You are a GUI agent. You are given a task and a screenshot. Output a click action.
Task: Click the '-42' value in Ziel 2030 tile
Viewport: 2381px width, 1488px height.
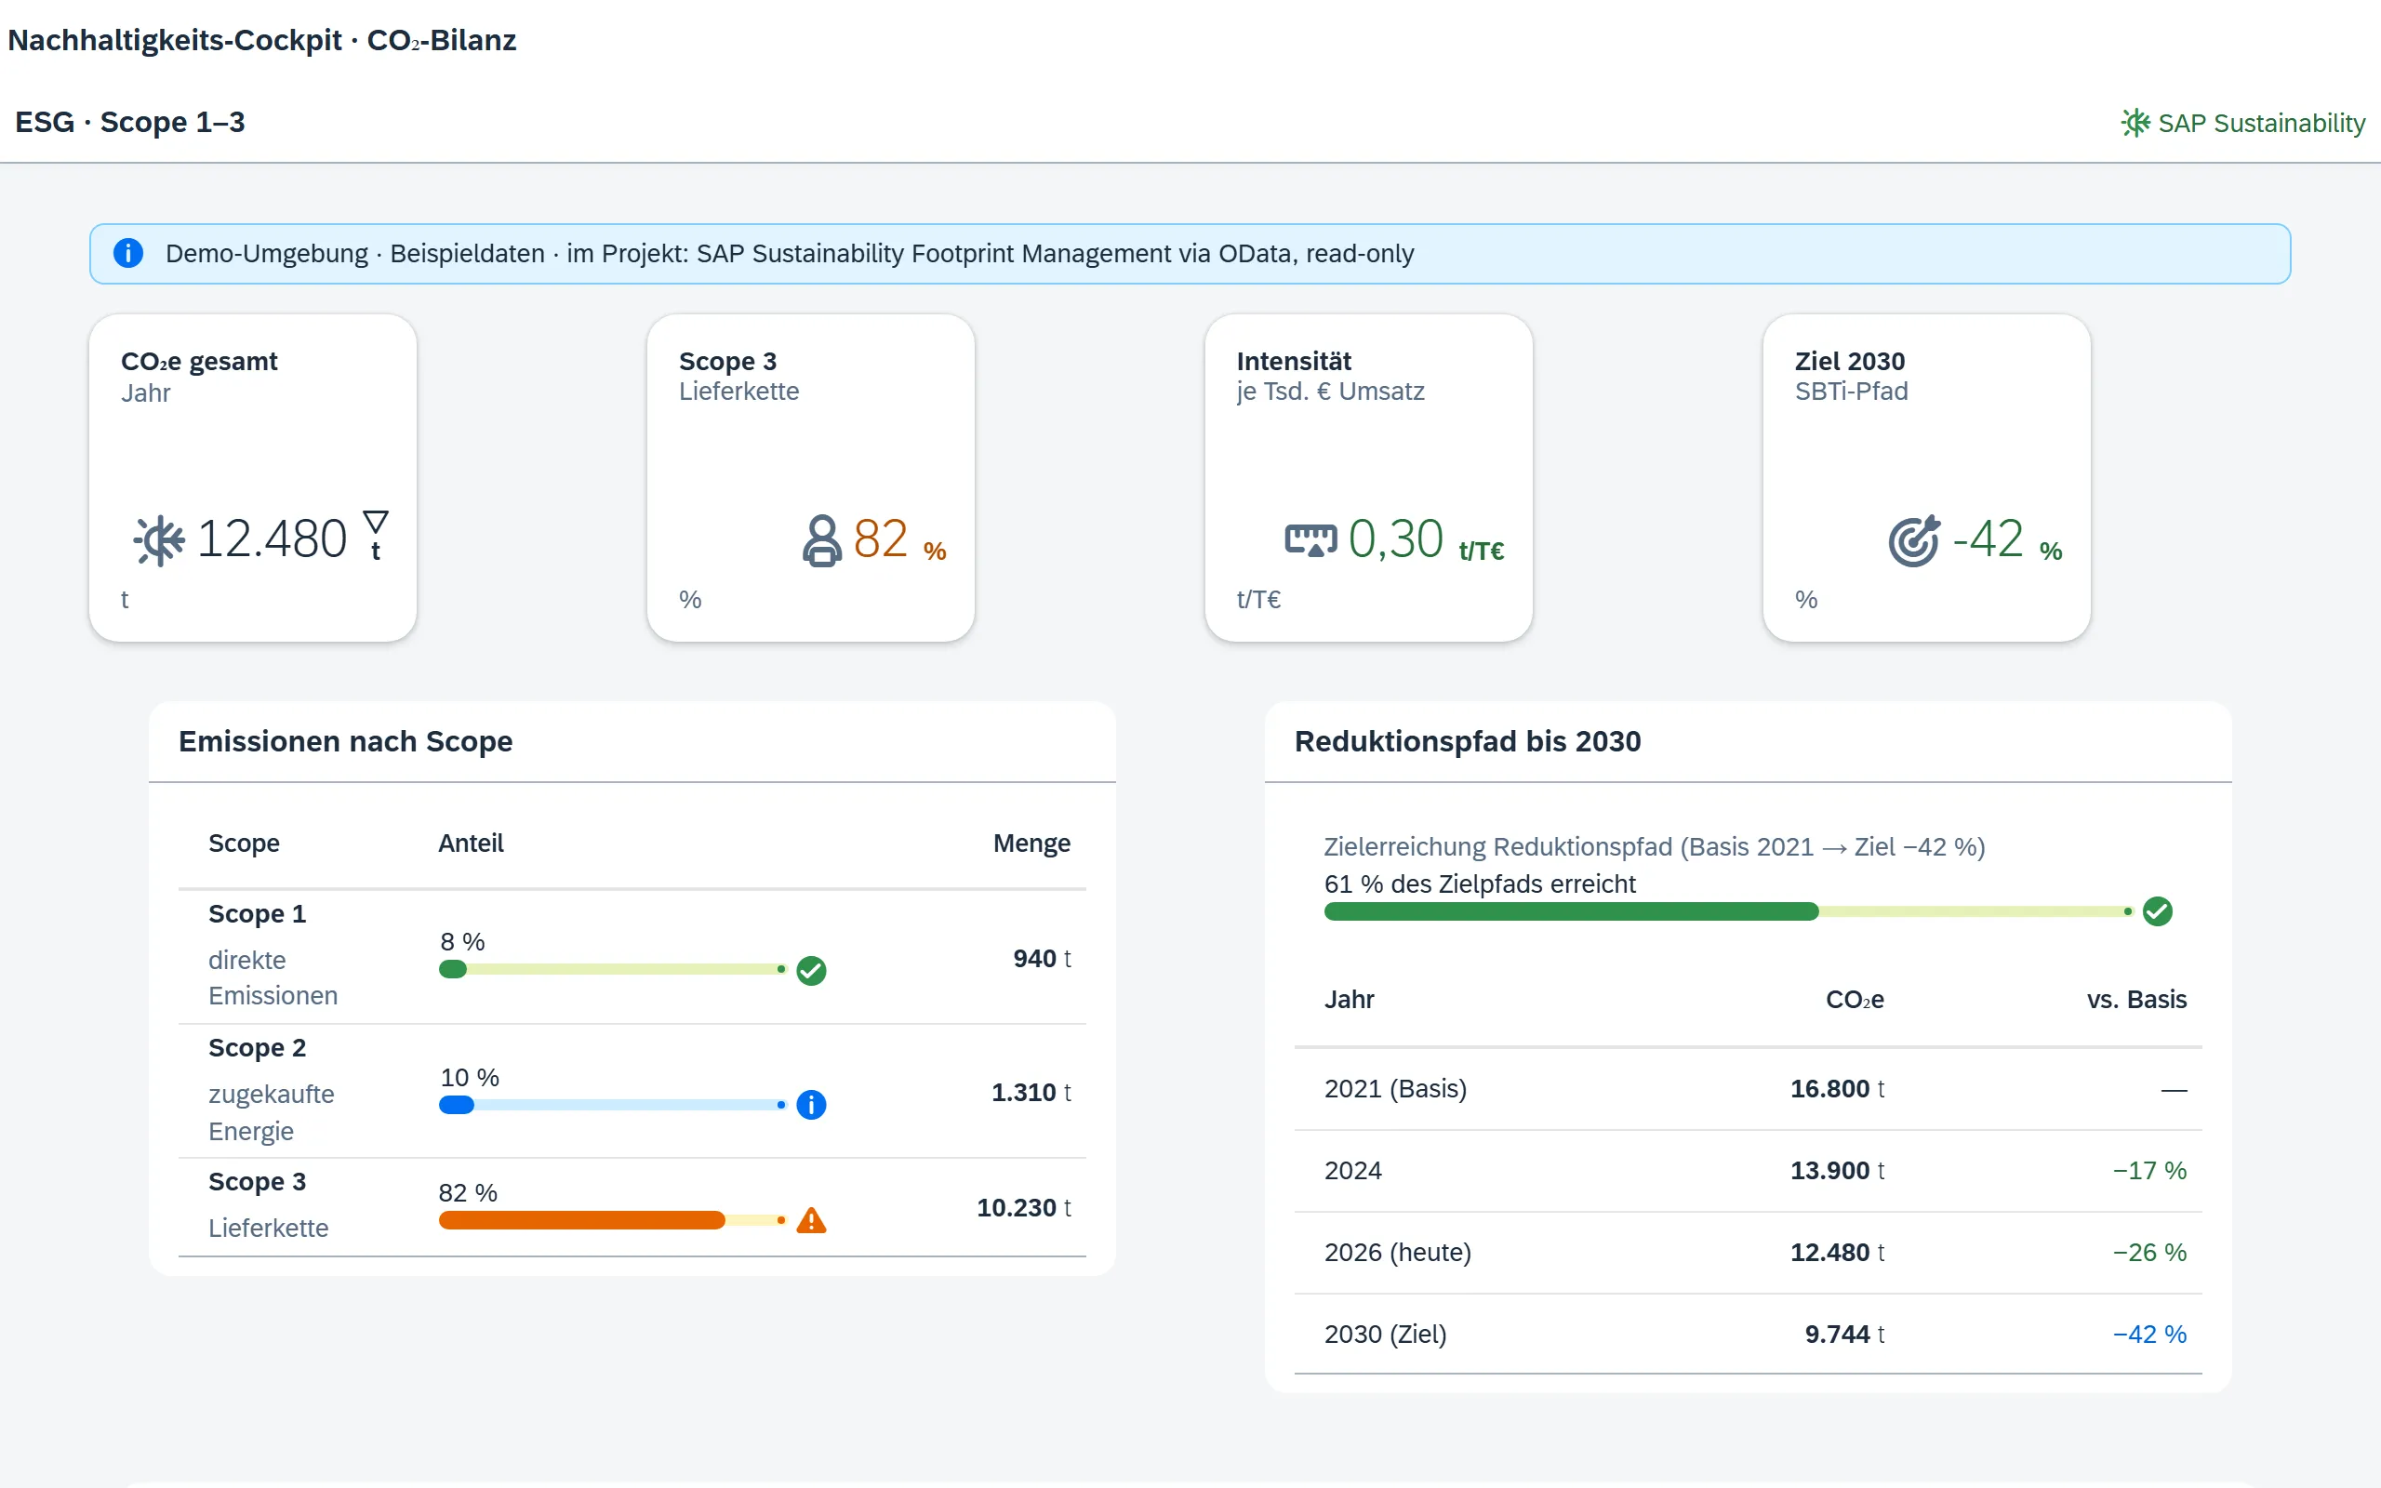[x=1988, y=539]
